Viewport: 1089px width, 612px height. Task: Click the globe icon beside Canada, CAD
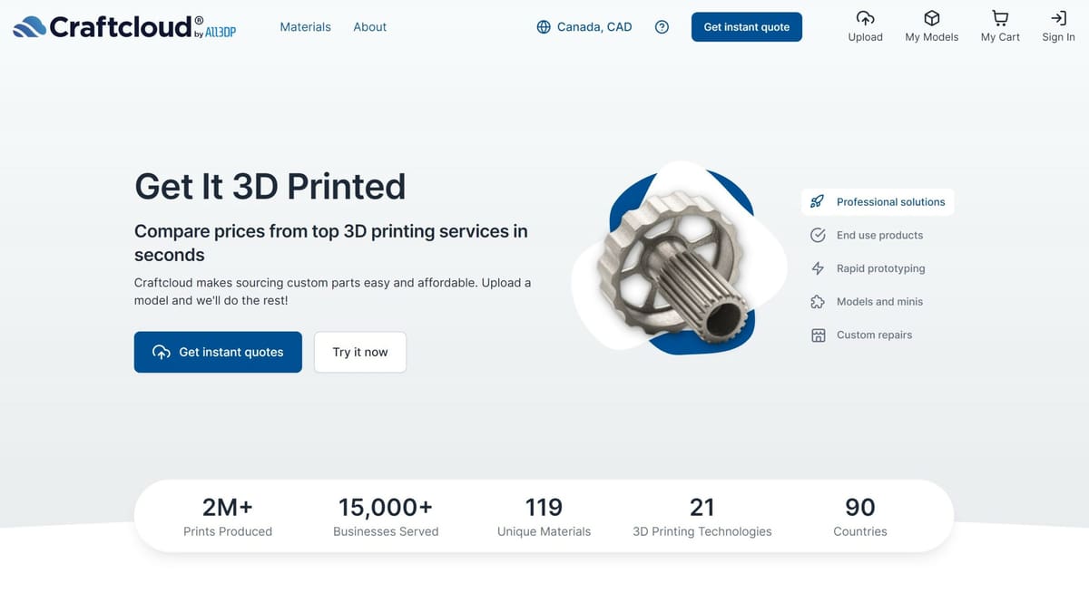544,27
